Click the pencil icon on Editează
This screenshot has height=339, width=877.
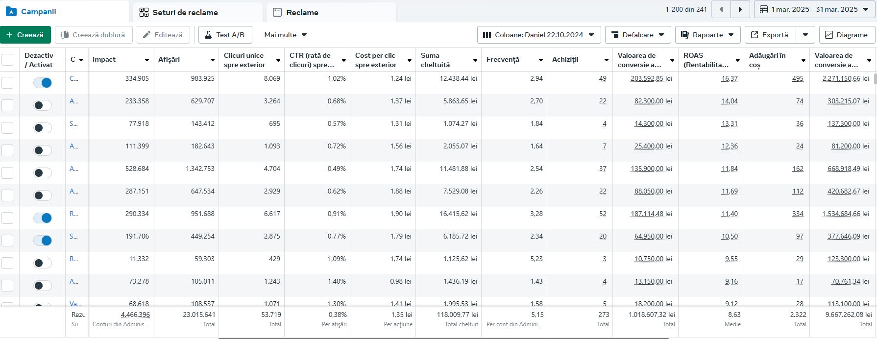pos(146,35)
